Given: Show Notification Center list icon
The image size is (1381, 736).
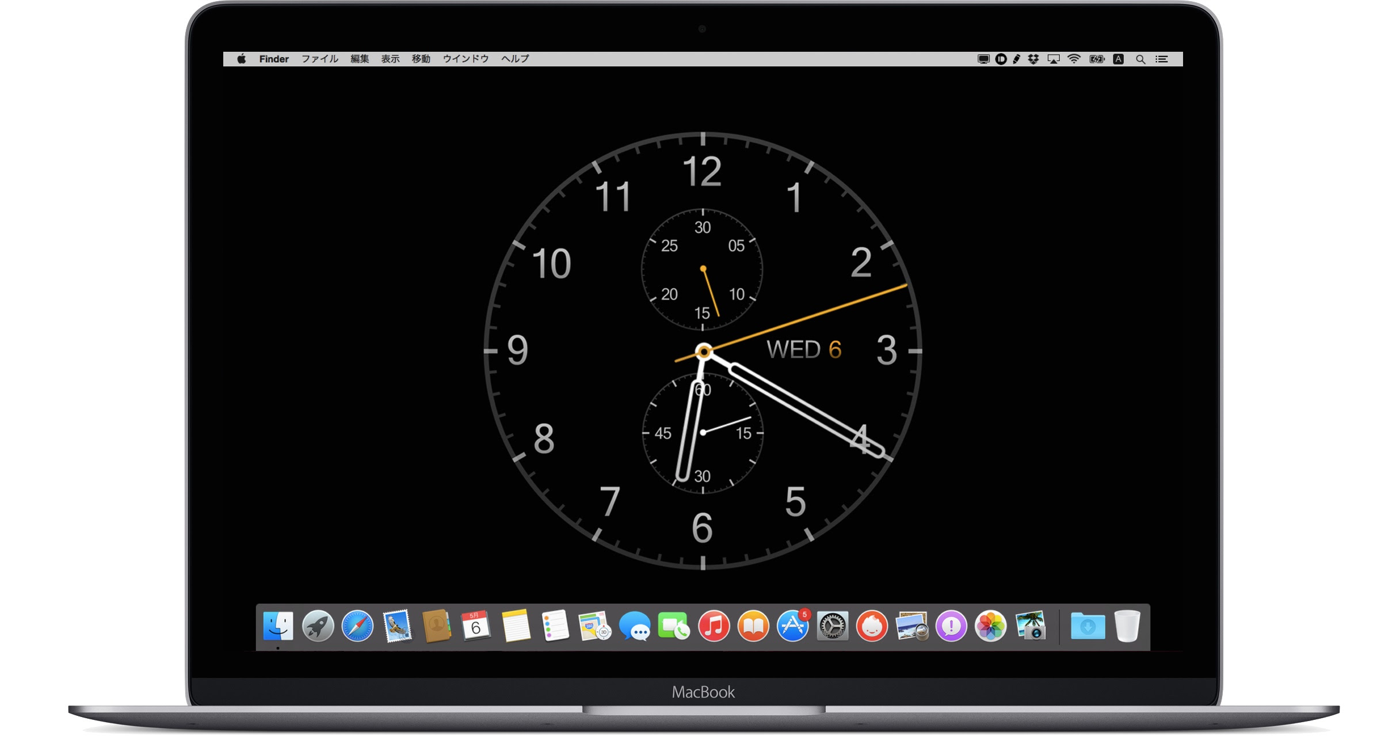Looking at the screenshot, I should click(x=1162, y=59).
